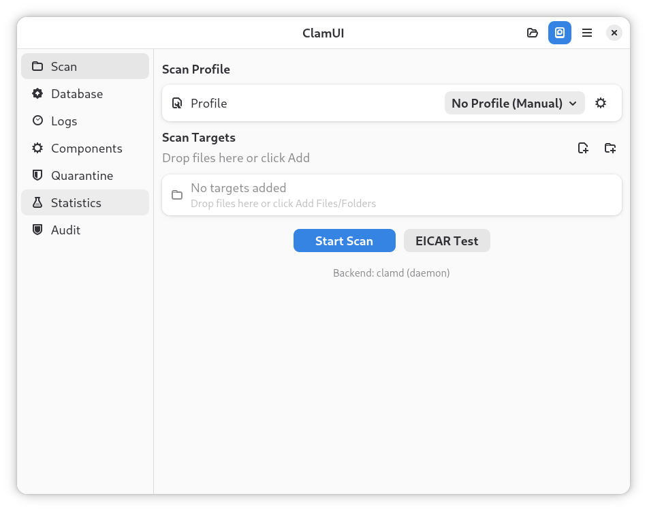The height and width of the screenshot is (511, 647).
Task: Click the Scan Profile heading
Action: click(x=196, y=69)
